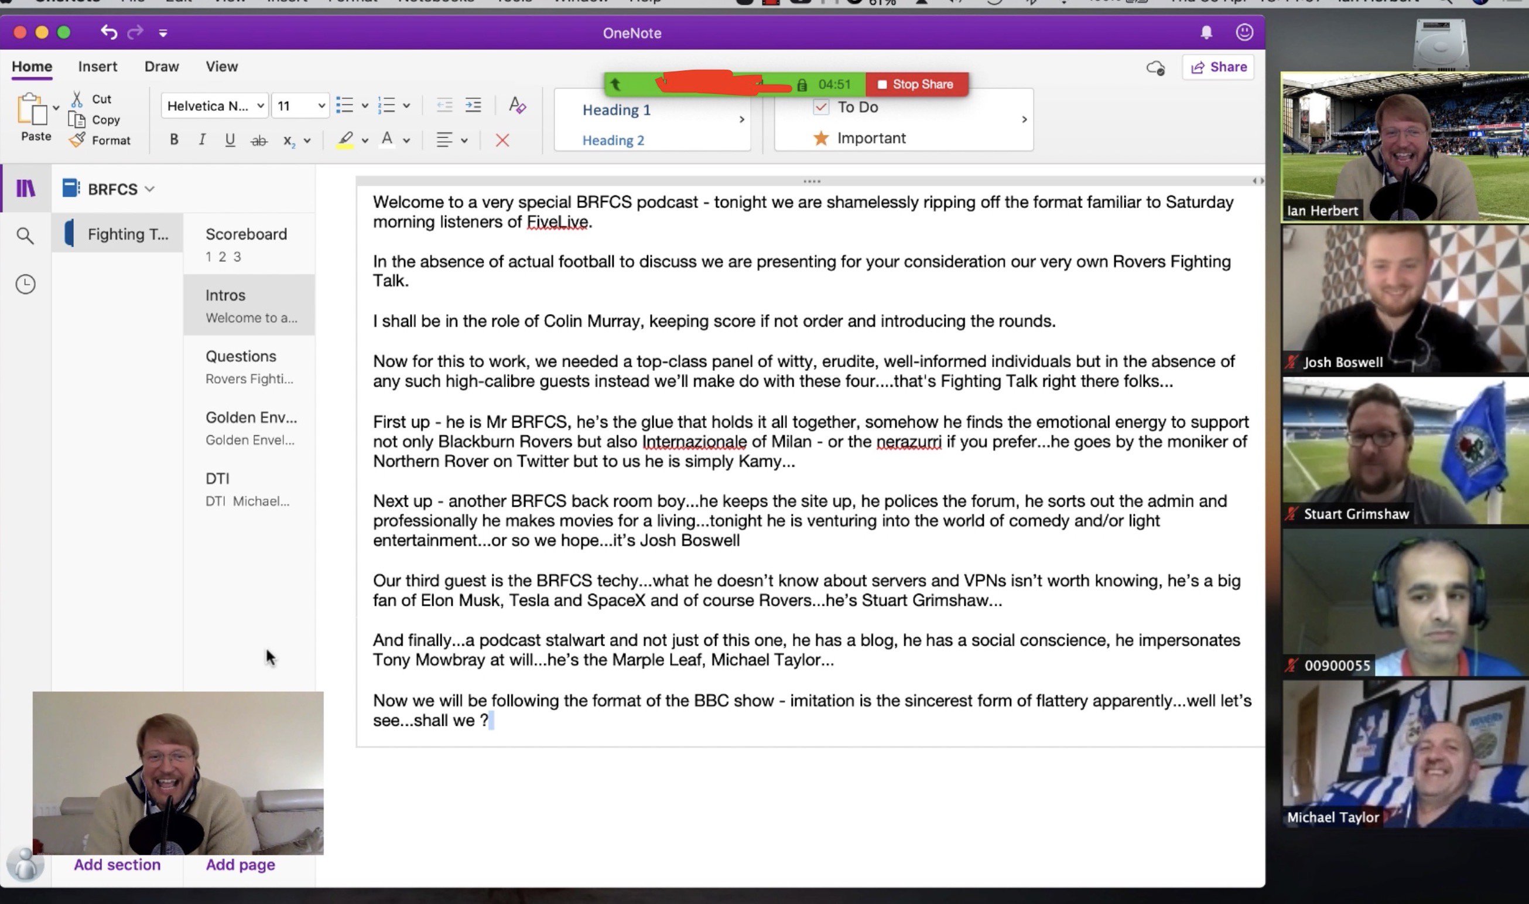
Task: Increase indent of the paragraph
Action: pyautogui.click(x=473, y=105)
